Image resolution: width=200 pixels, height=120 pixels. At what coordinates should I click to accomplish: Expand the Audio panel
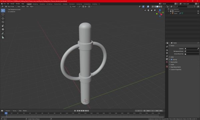click(172, 65)
